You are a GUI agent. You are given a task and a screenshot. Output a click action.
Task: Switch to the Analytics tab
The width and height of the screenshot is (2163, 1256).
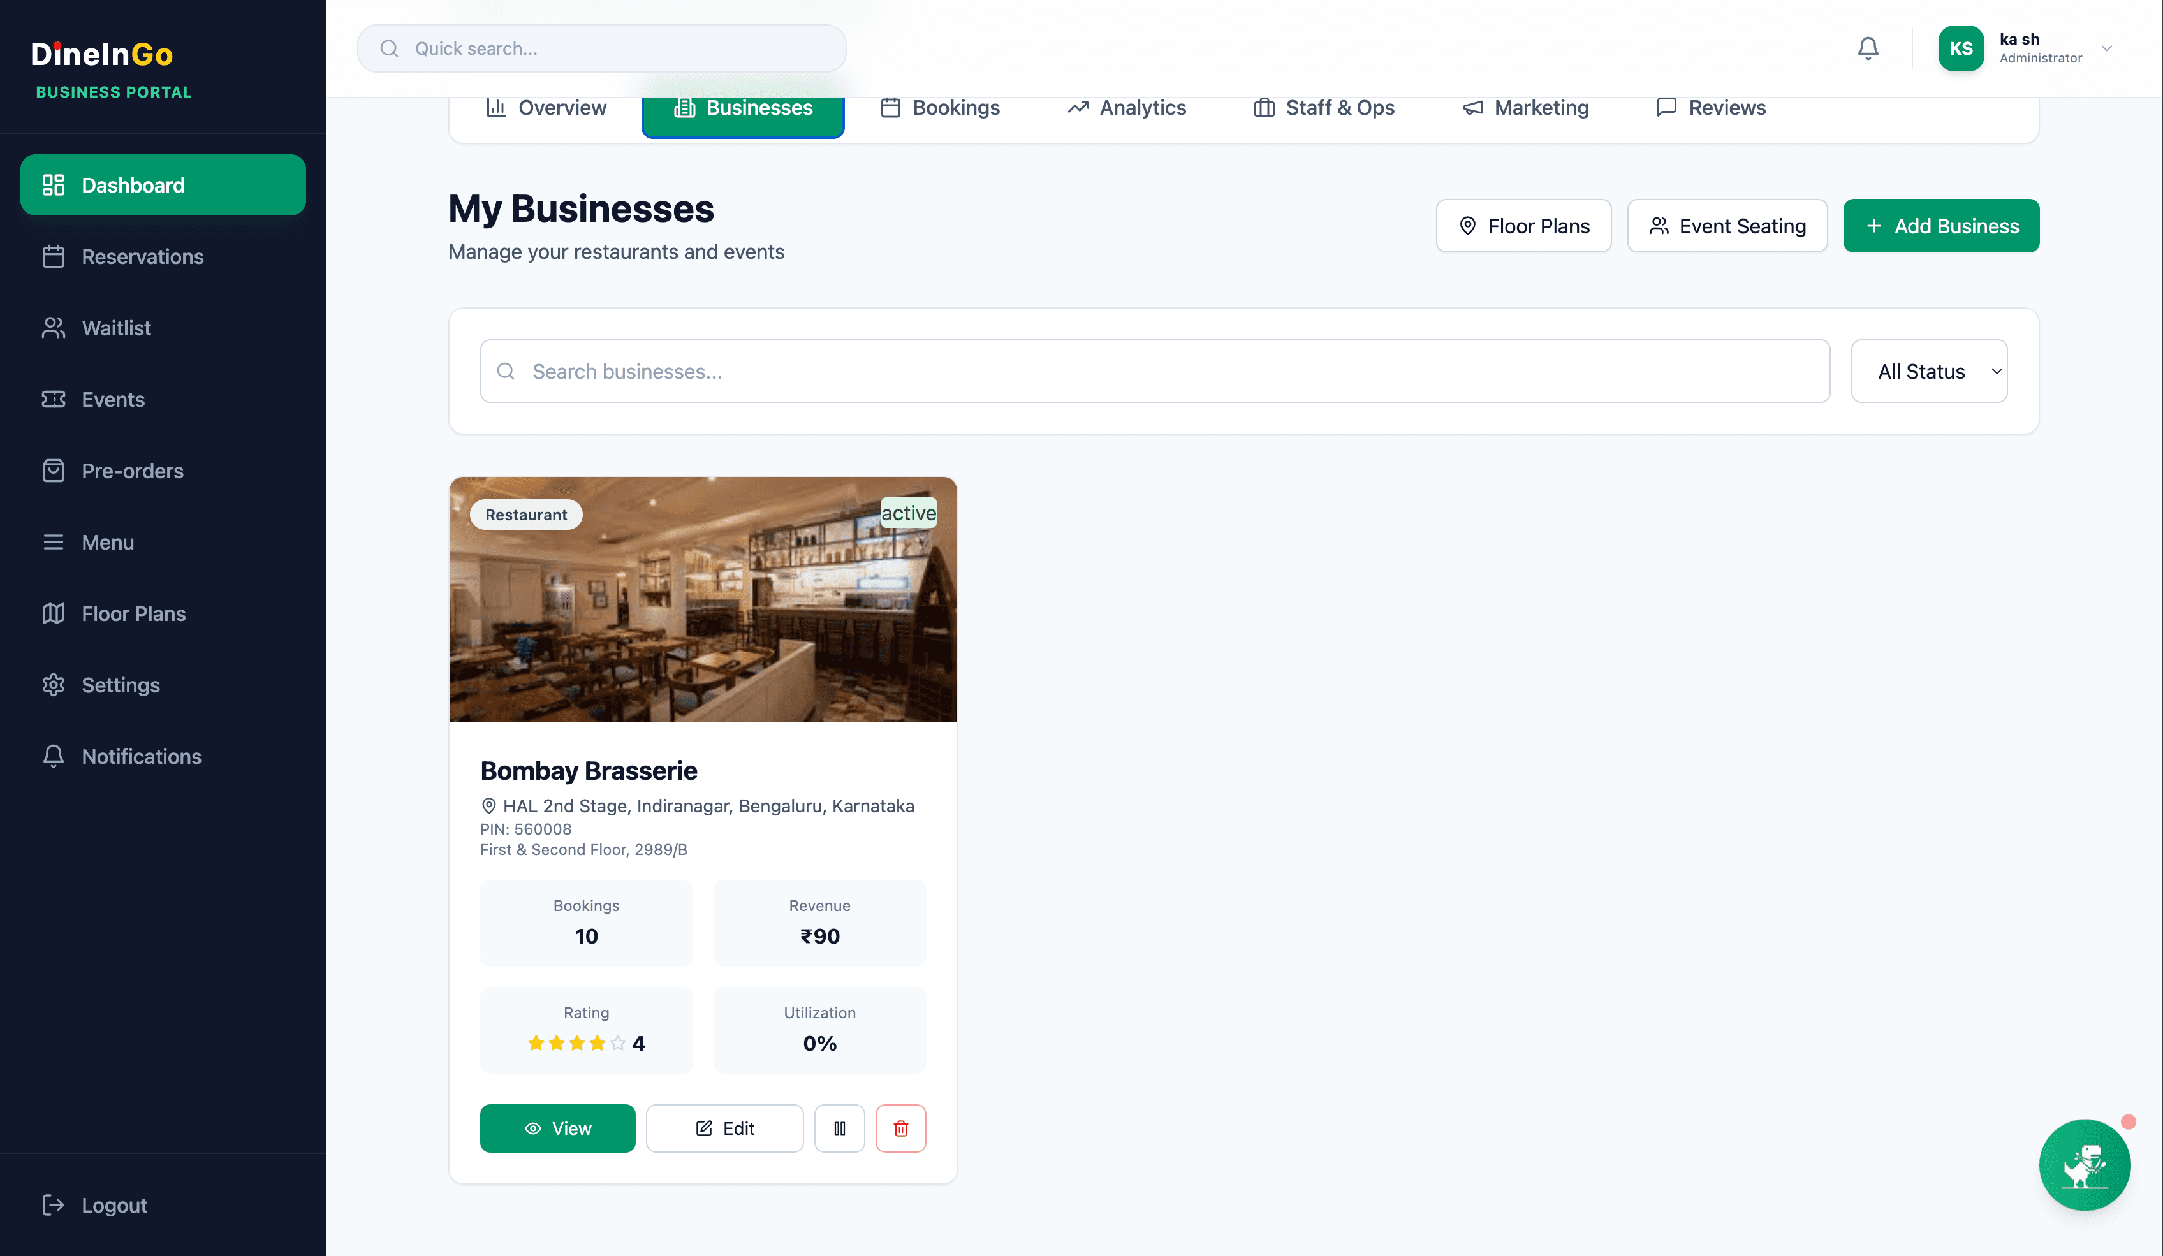click(1126, 108)
